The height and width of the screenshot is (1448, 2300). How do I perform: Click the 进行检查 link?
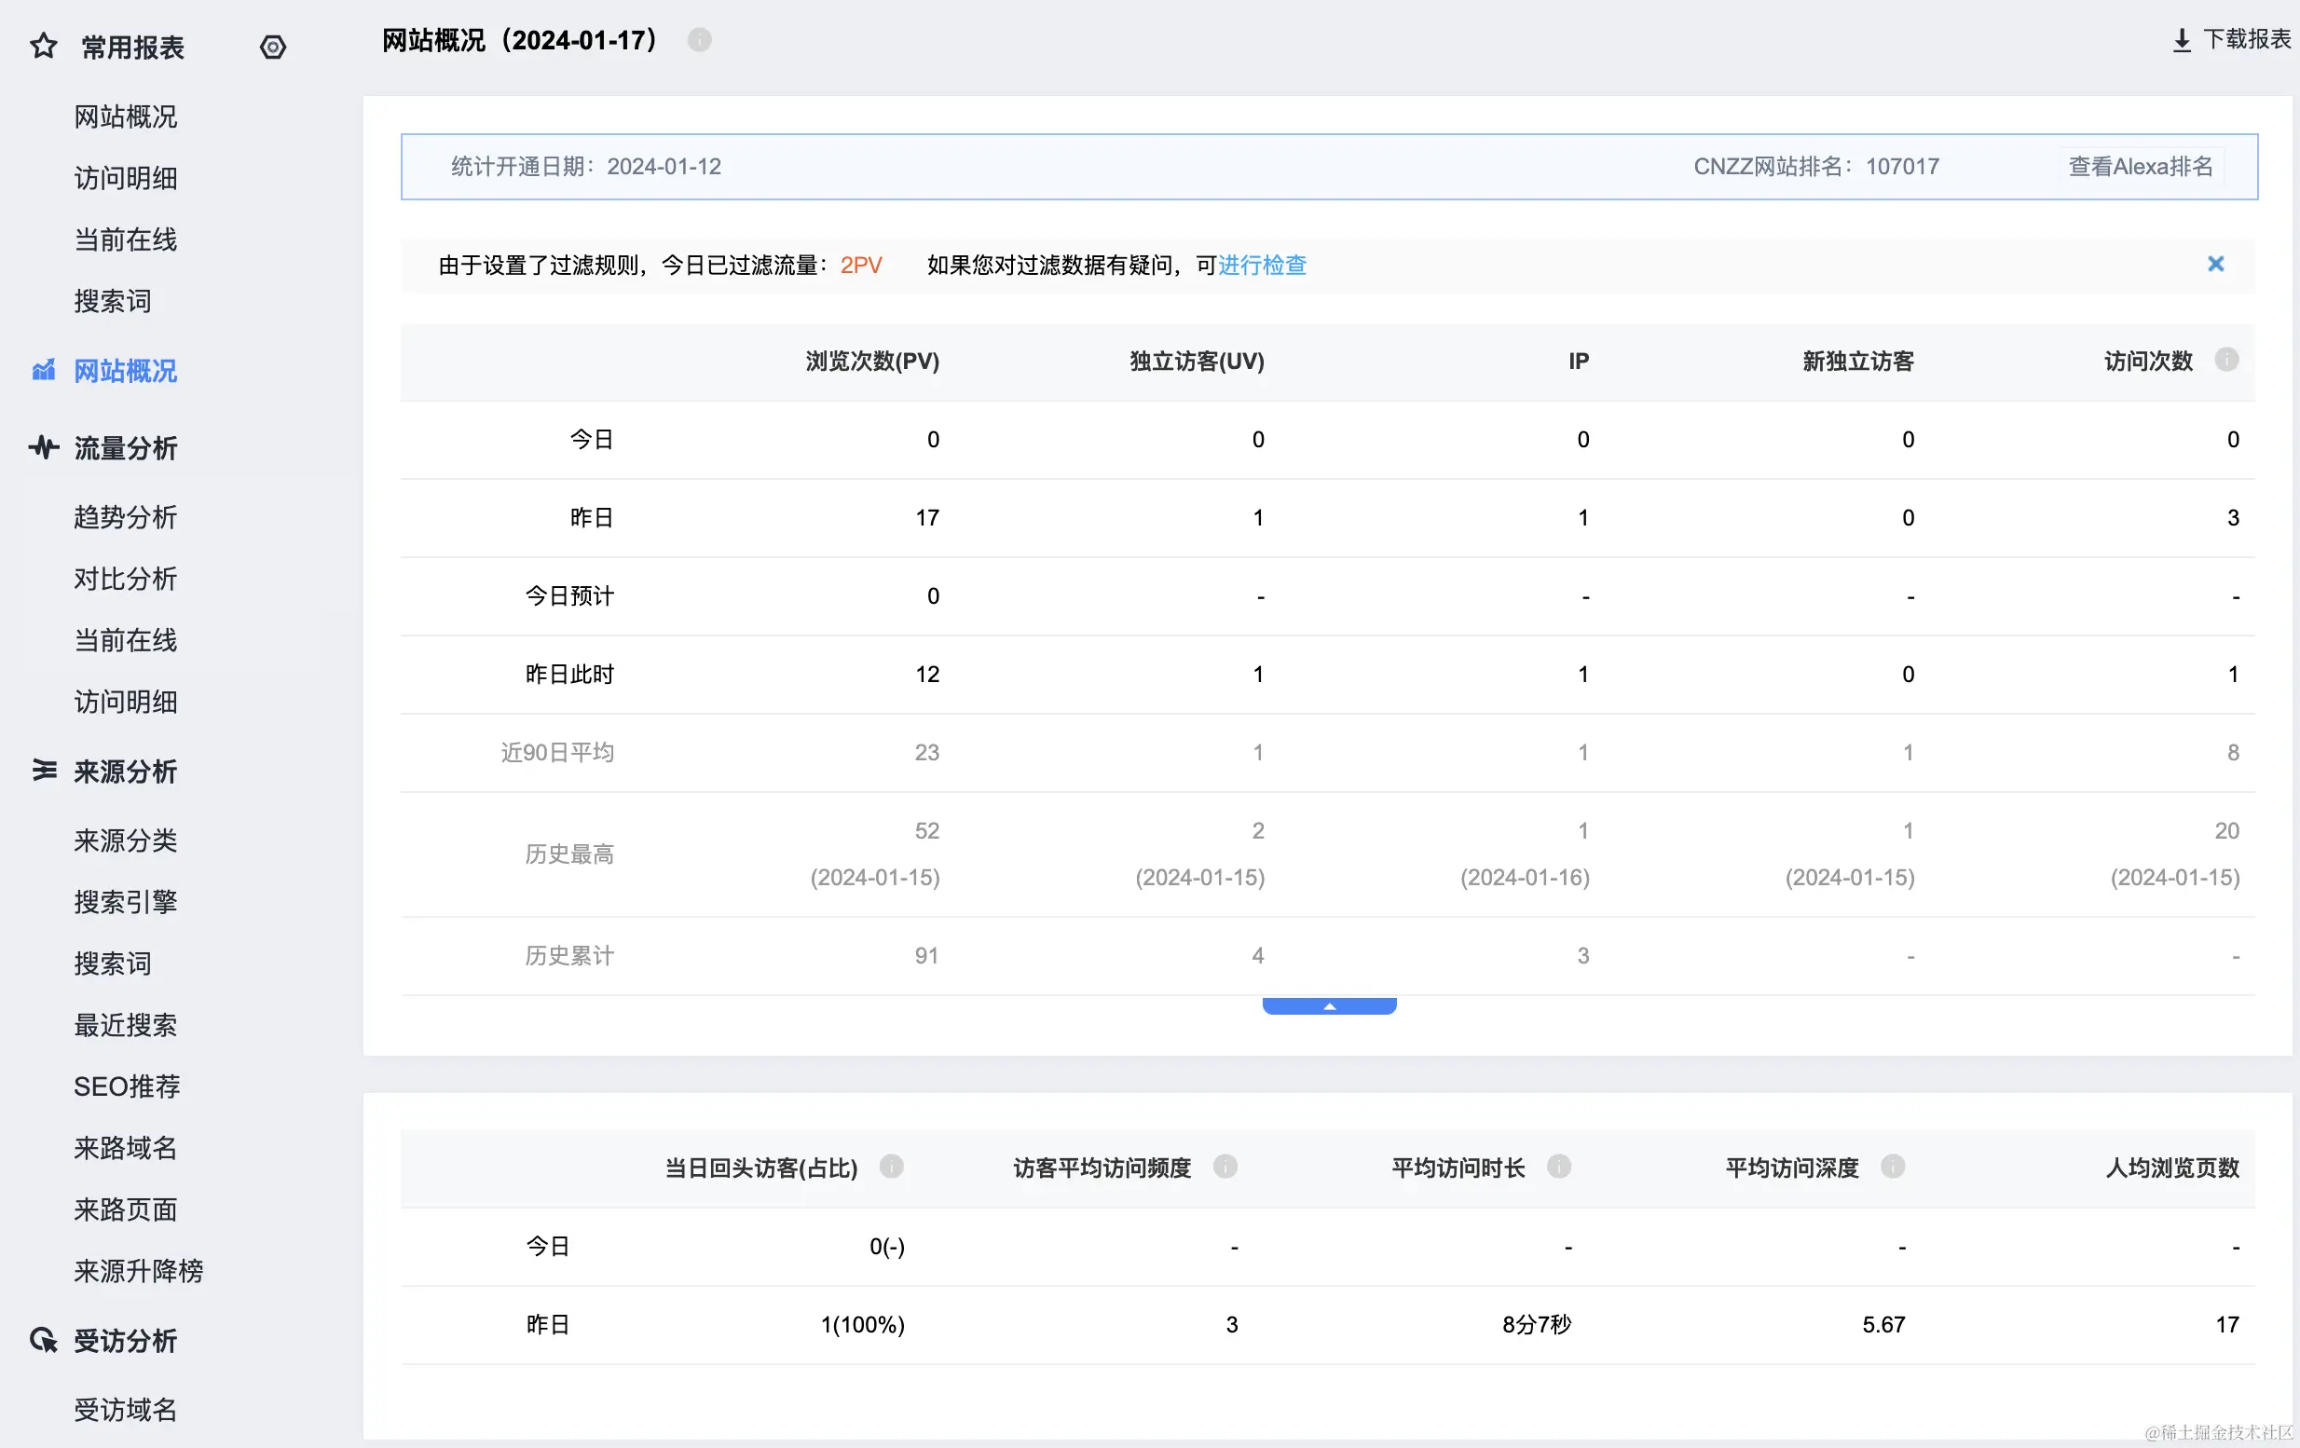click(x=1262, y=265)
